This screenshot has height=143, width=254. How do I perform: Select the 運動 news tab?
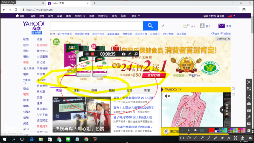77,90
